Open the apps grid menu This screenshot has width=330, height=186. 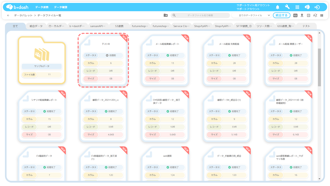pyautogui.click(x=297, y=7)
